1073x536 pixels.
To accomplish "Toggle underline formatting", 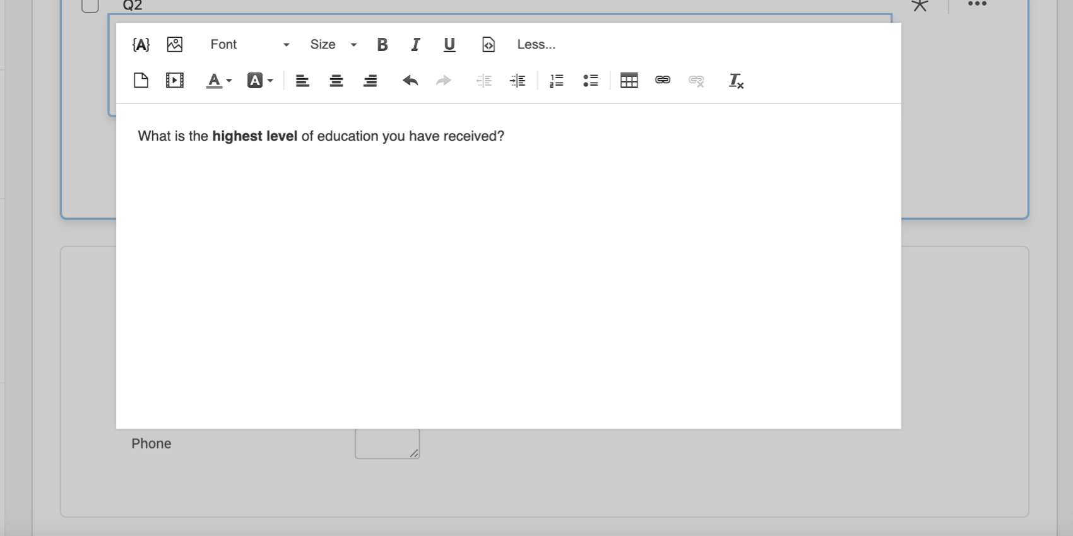I will 449,44.
